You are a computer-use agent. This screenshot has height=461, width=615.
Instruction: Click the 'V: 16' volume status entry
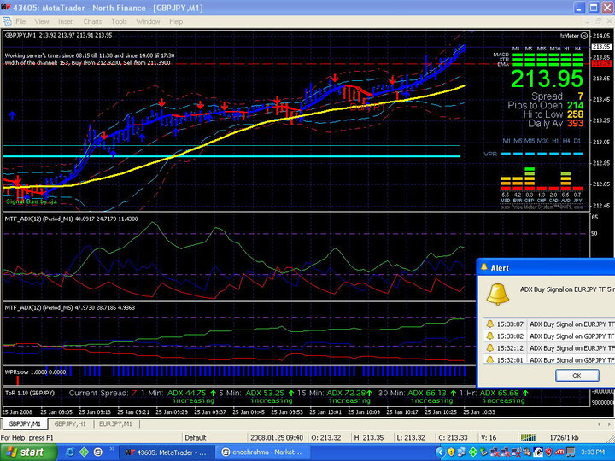(x=489, y=437)
